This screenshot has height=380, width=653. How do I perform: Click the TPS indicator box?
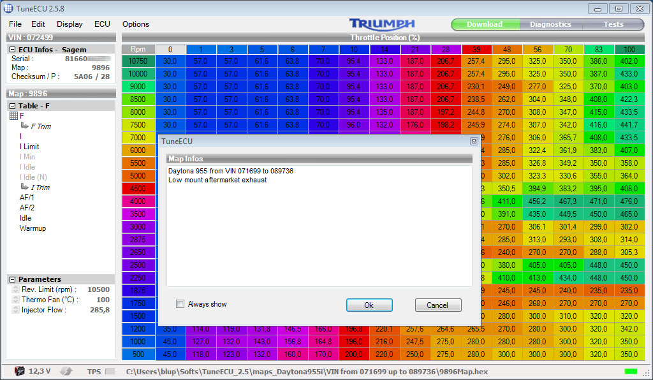[x=110, y=371]
